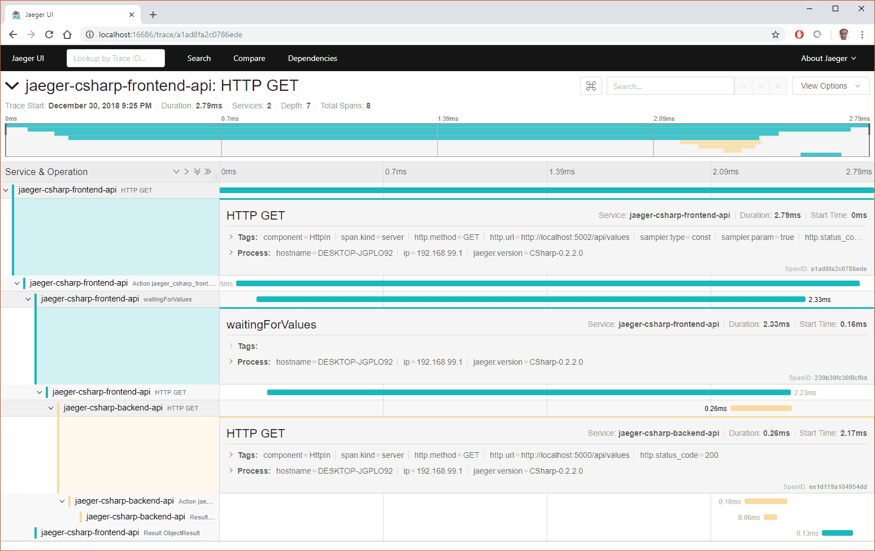Click the collapse one level icon
Image resolution: width=875 pixels, height=551 pixels.
point(186,172)
